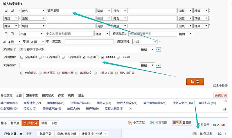Uncheck the 核心期刊 checkbox

[84, 57]
